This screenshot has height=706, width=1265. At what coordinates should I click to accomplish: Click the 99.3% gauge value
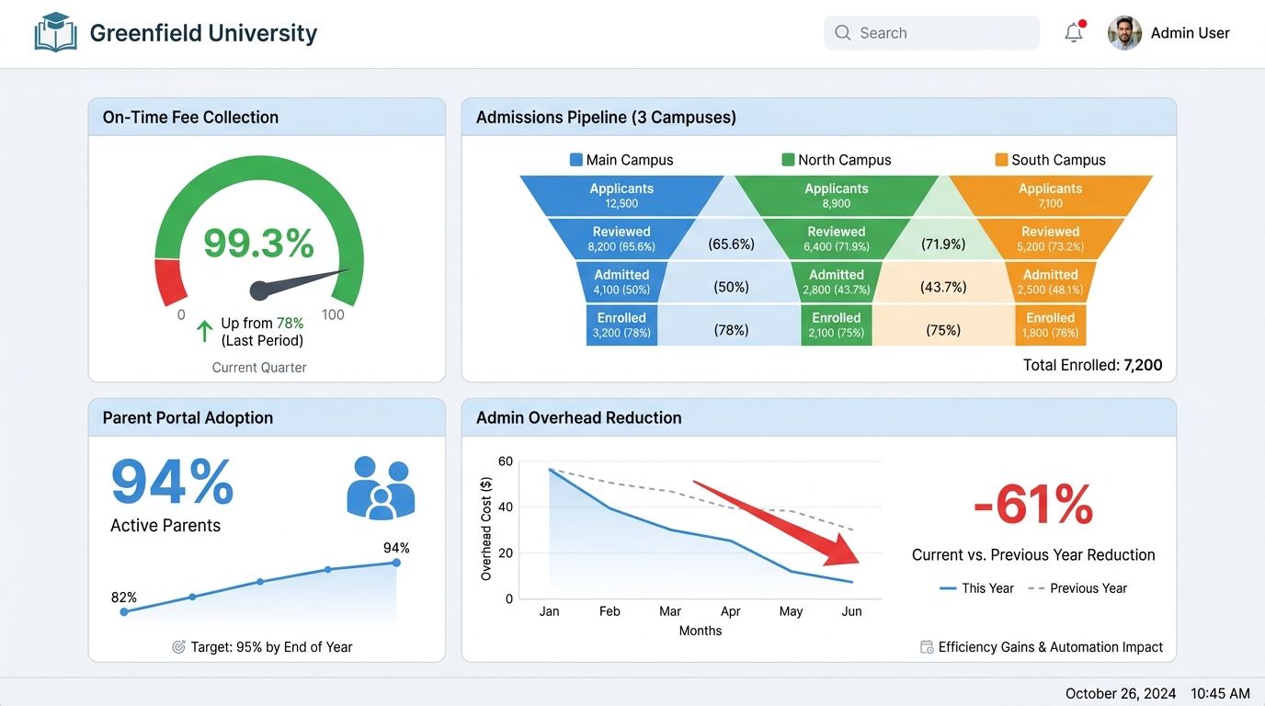point(259,244)
